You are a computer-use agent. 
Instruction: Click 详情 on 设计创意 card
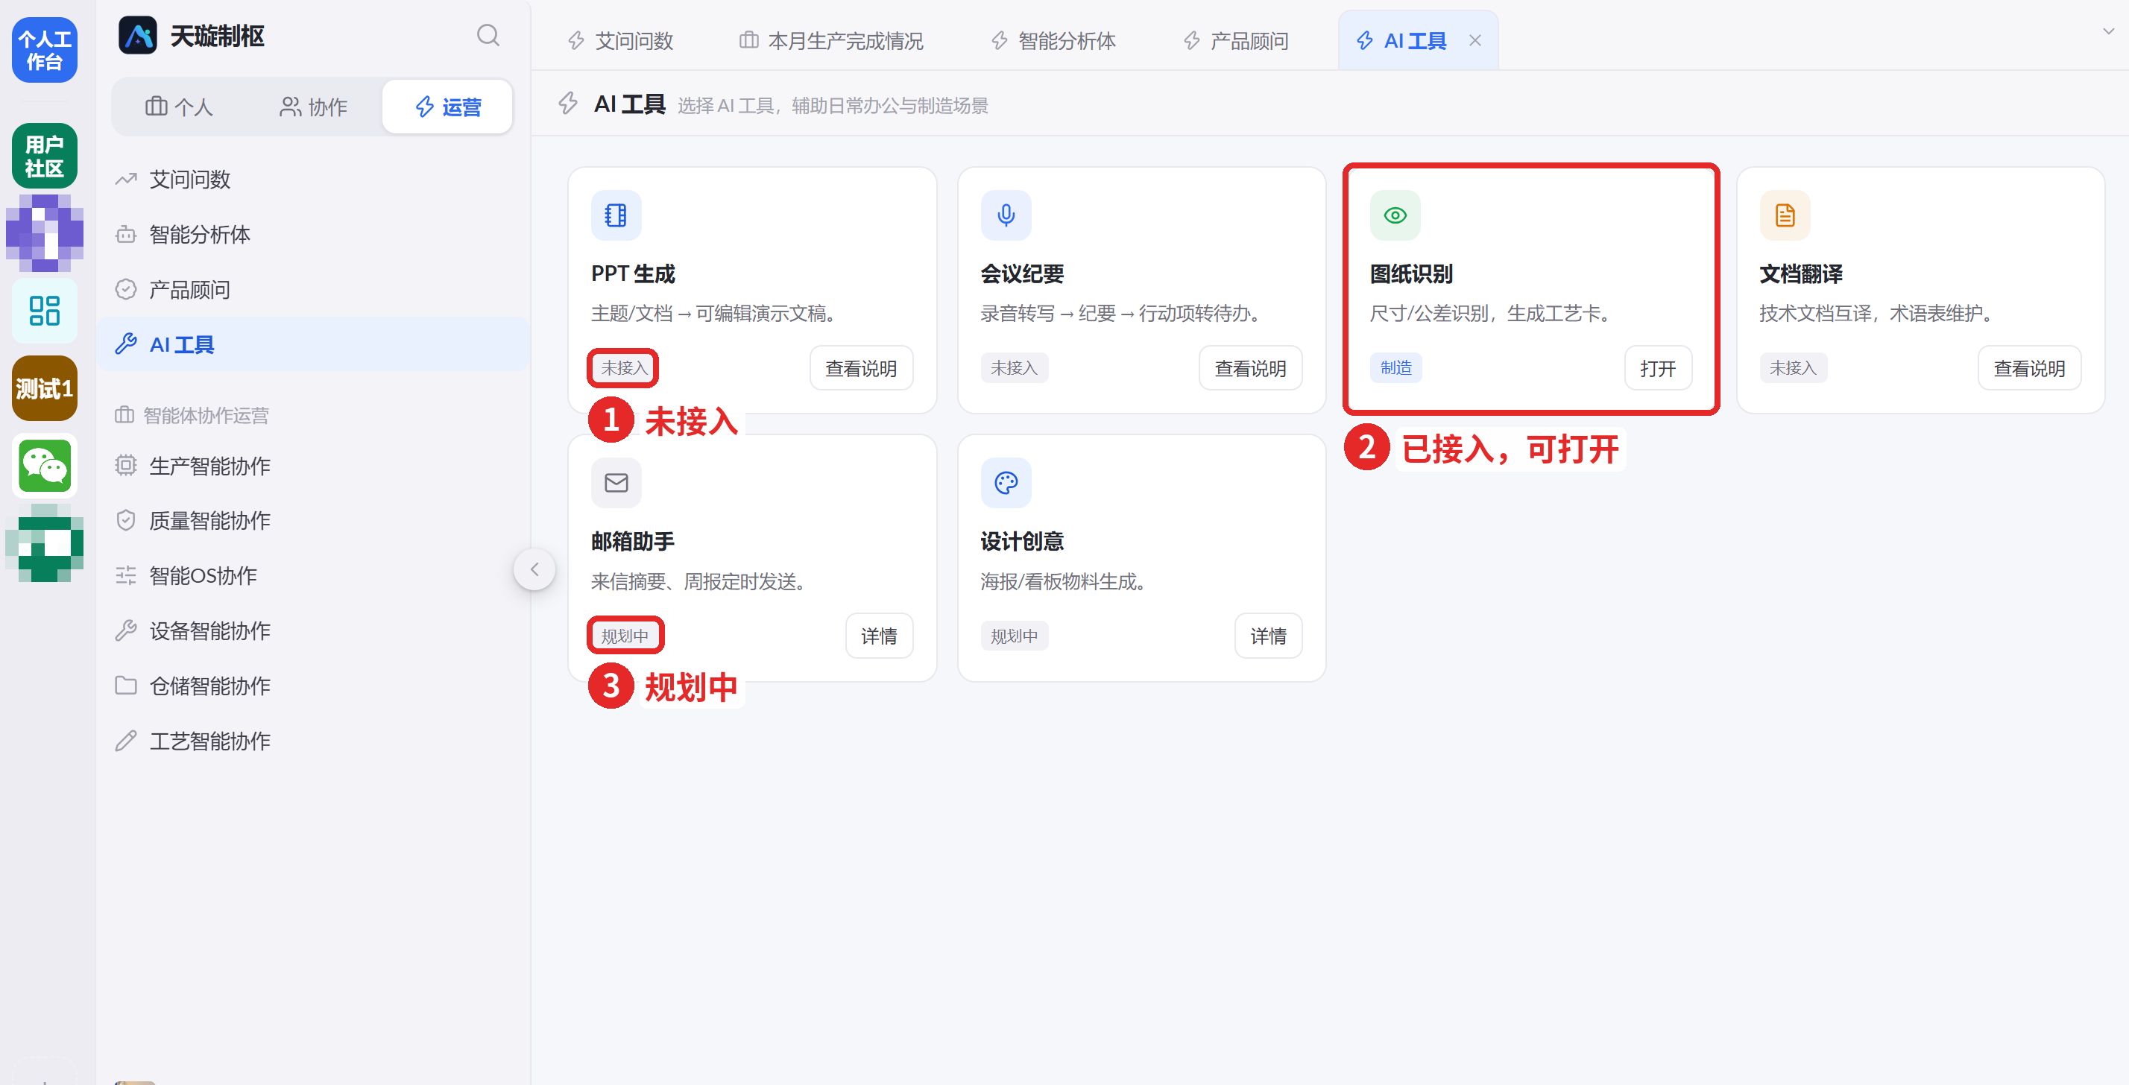1269,636
